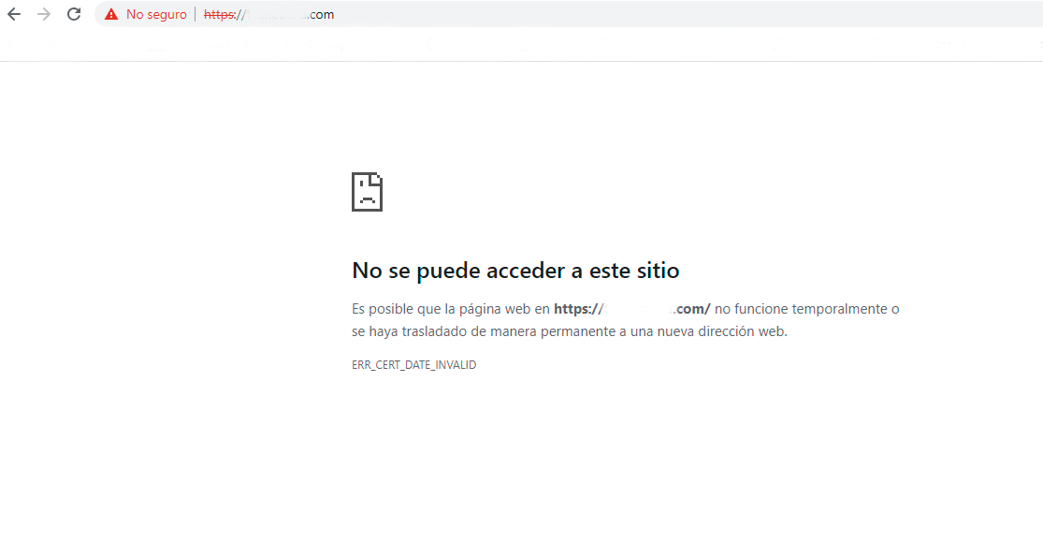The image size is (1043, 543).
Task: Click the sad-face broken page icon
Action: pos(367,191)
